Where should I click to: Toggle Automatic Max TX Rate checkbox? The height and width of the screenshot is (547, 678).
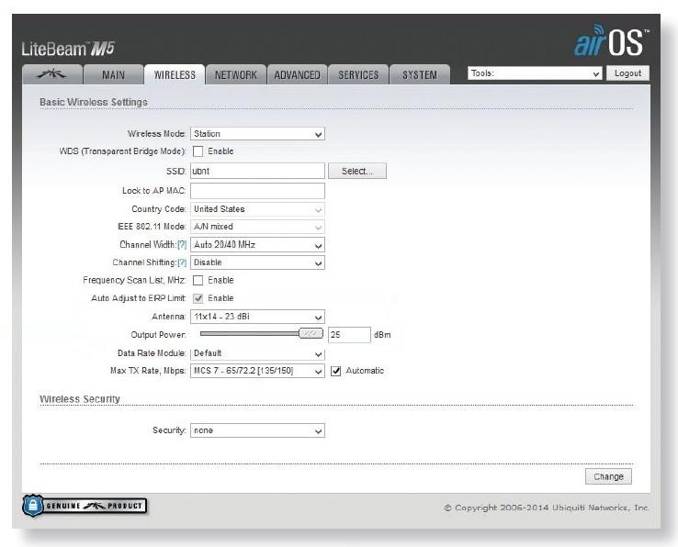point(335,371)
